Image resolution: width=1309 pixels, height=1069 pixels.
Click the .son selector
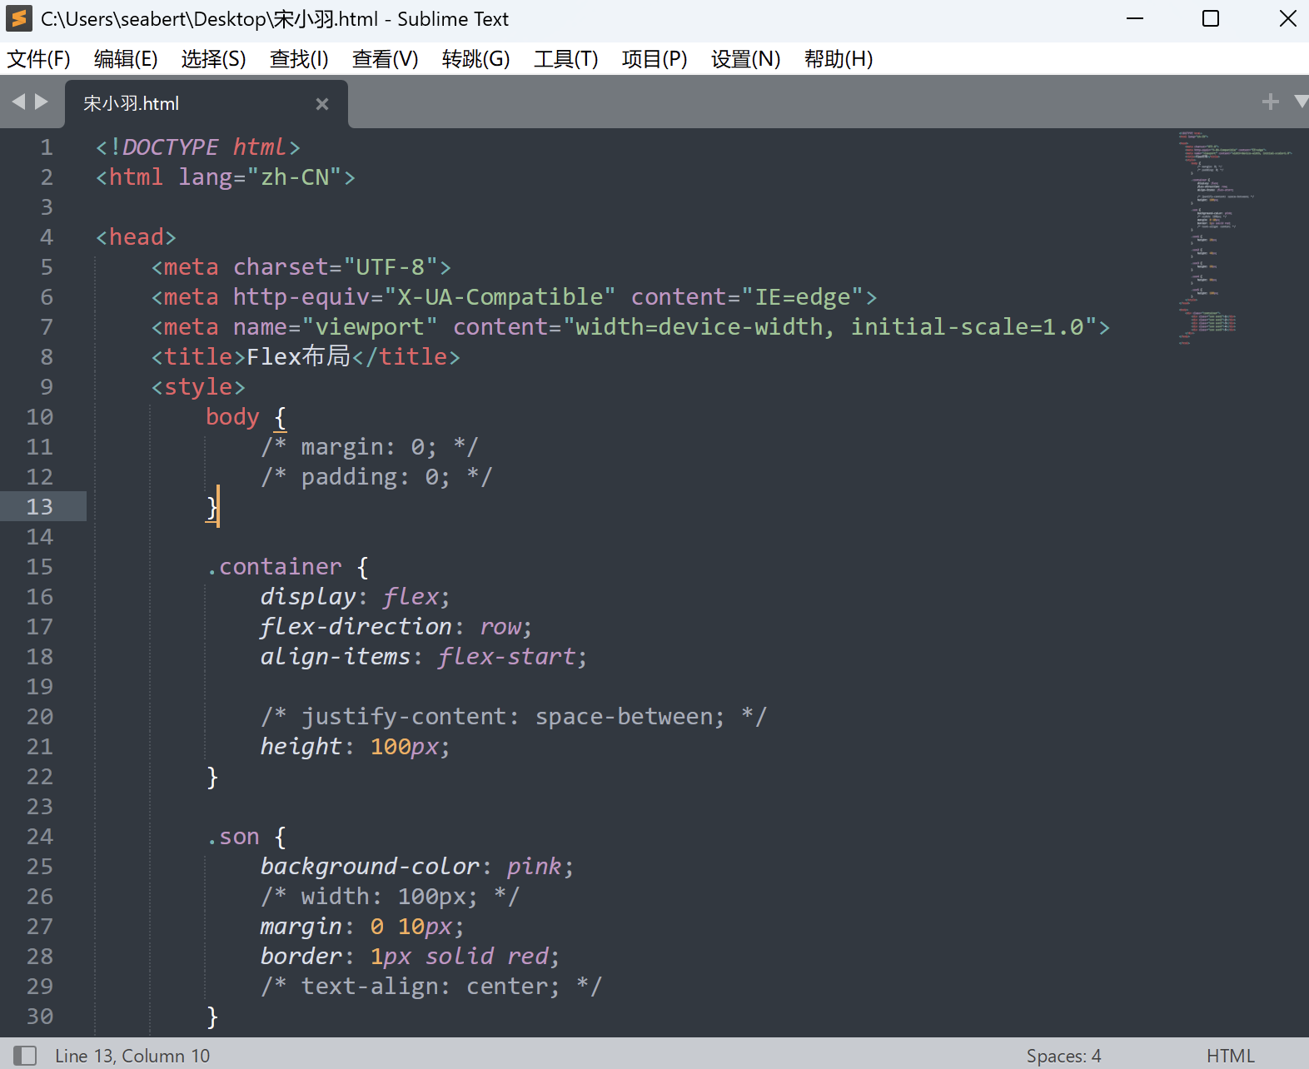pyautogui.click(x=233, y=837)
